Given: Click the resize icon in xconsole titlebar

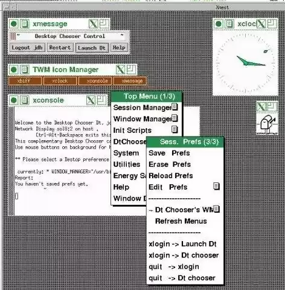Looking at the screenshot, I should [102, 100].
